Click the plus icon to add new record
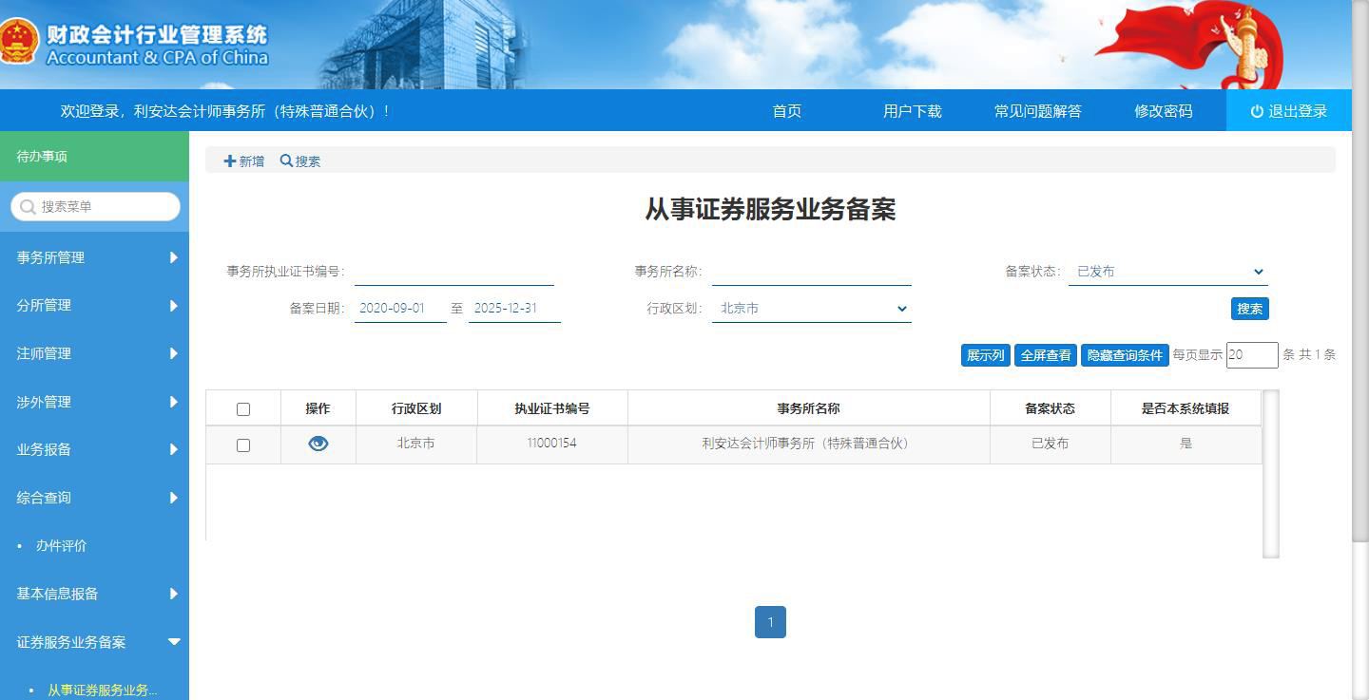Viewport: 1369px width, 700px height. (229, 161)
